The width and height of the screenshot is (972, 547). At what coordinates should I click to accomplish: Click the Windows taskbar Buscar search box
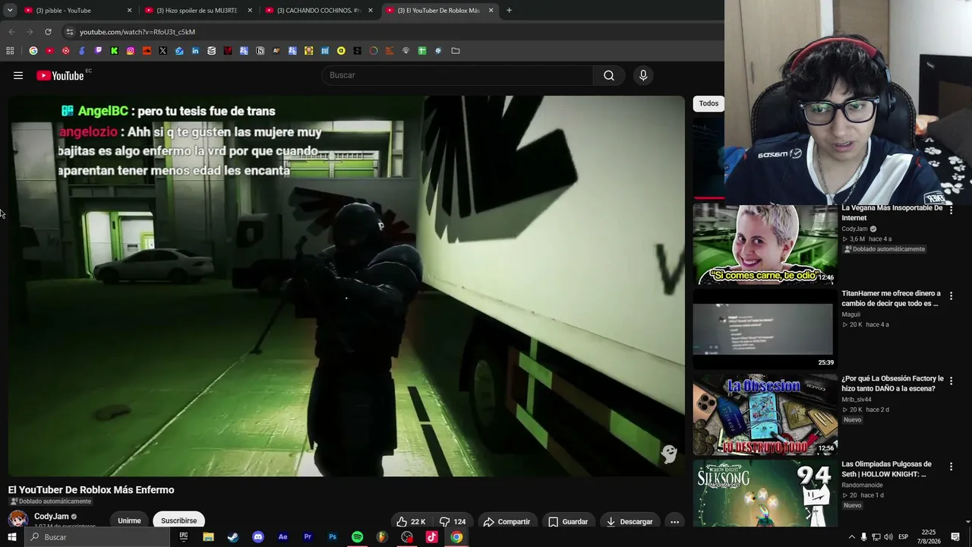coord(96,537)
